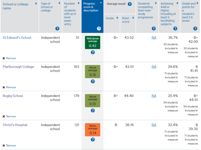This screenshot has width=201, height=150.
Task: Select student count 183
Action: coord(76,67)
